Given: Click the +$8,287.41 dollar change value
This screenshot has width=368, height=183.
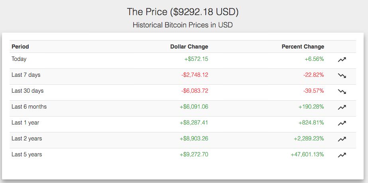Looking at the screenshot, I should (x=194, y=123).
